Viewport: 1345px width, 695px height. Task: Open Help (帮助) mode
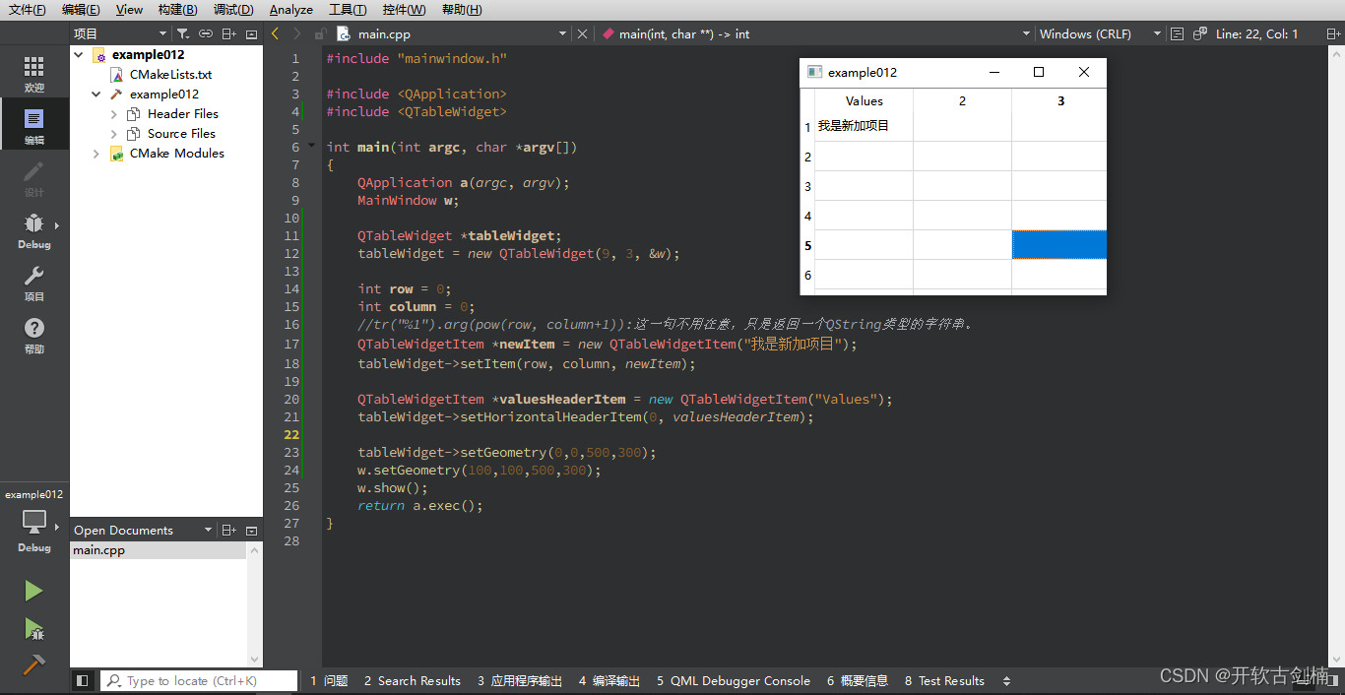pos(34,335)
